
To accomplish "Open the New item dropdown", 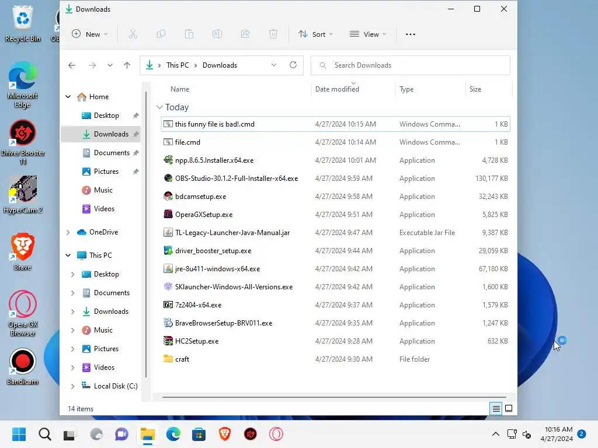I will pos(90,34).
